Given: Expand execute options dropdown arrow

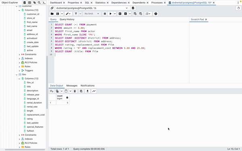Looking at the screenshot, I should coord(115,14).
